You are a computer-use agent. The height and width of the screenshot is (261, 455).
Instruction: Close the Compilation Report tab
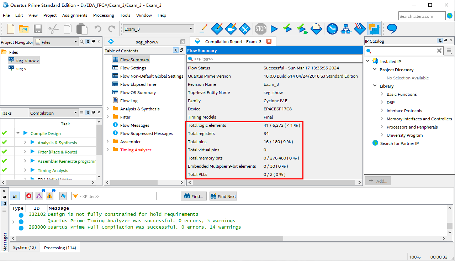(x=269, y=41)
